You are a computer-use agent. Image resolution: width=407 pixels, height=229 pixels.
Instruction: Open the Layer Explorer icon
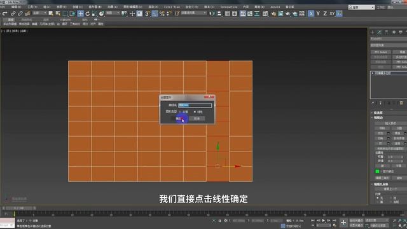(x=235, y=13)
